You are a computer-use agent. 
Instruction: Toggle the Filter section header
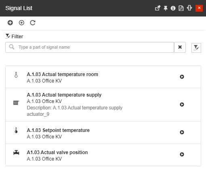coord(14,36)
